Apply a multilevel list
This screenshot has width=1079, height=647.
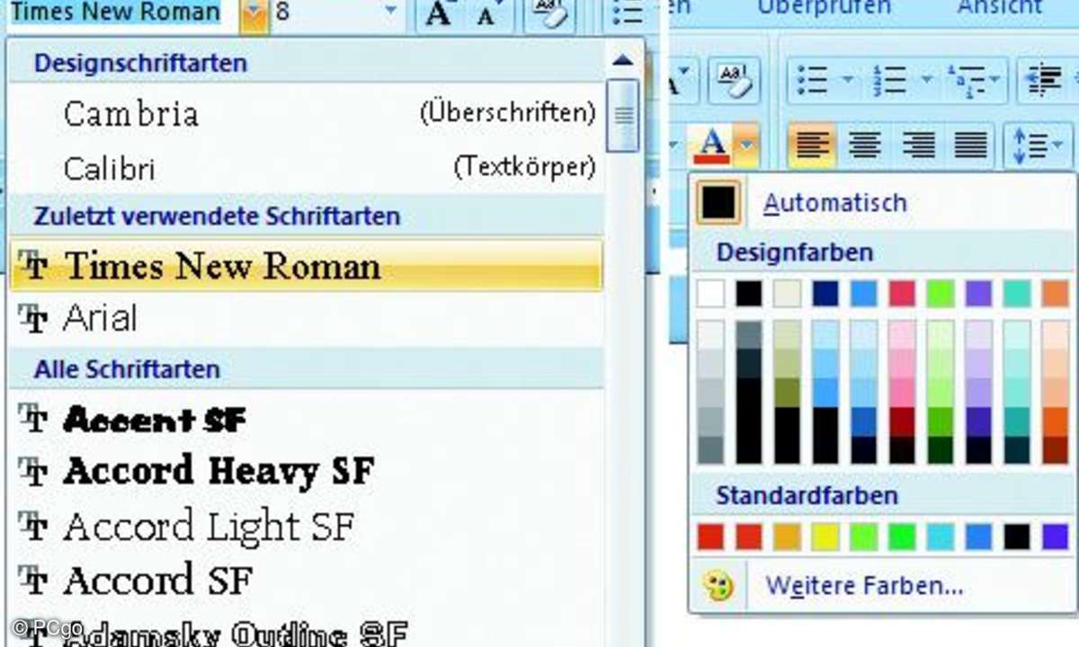pos(966,81)
